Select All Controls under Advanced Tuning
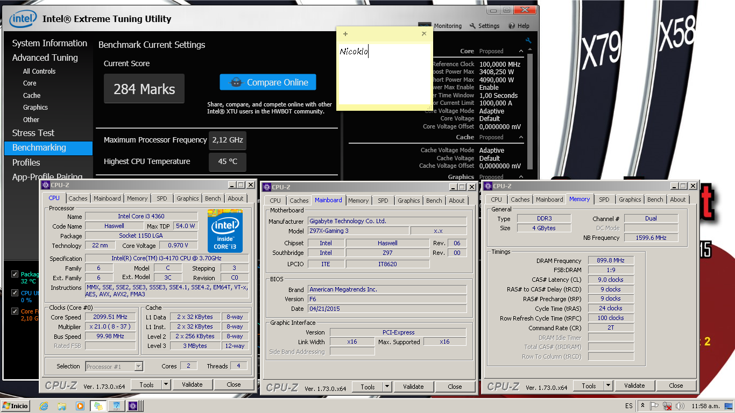This screenshot has width=735, height=413. click(39, 71)
